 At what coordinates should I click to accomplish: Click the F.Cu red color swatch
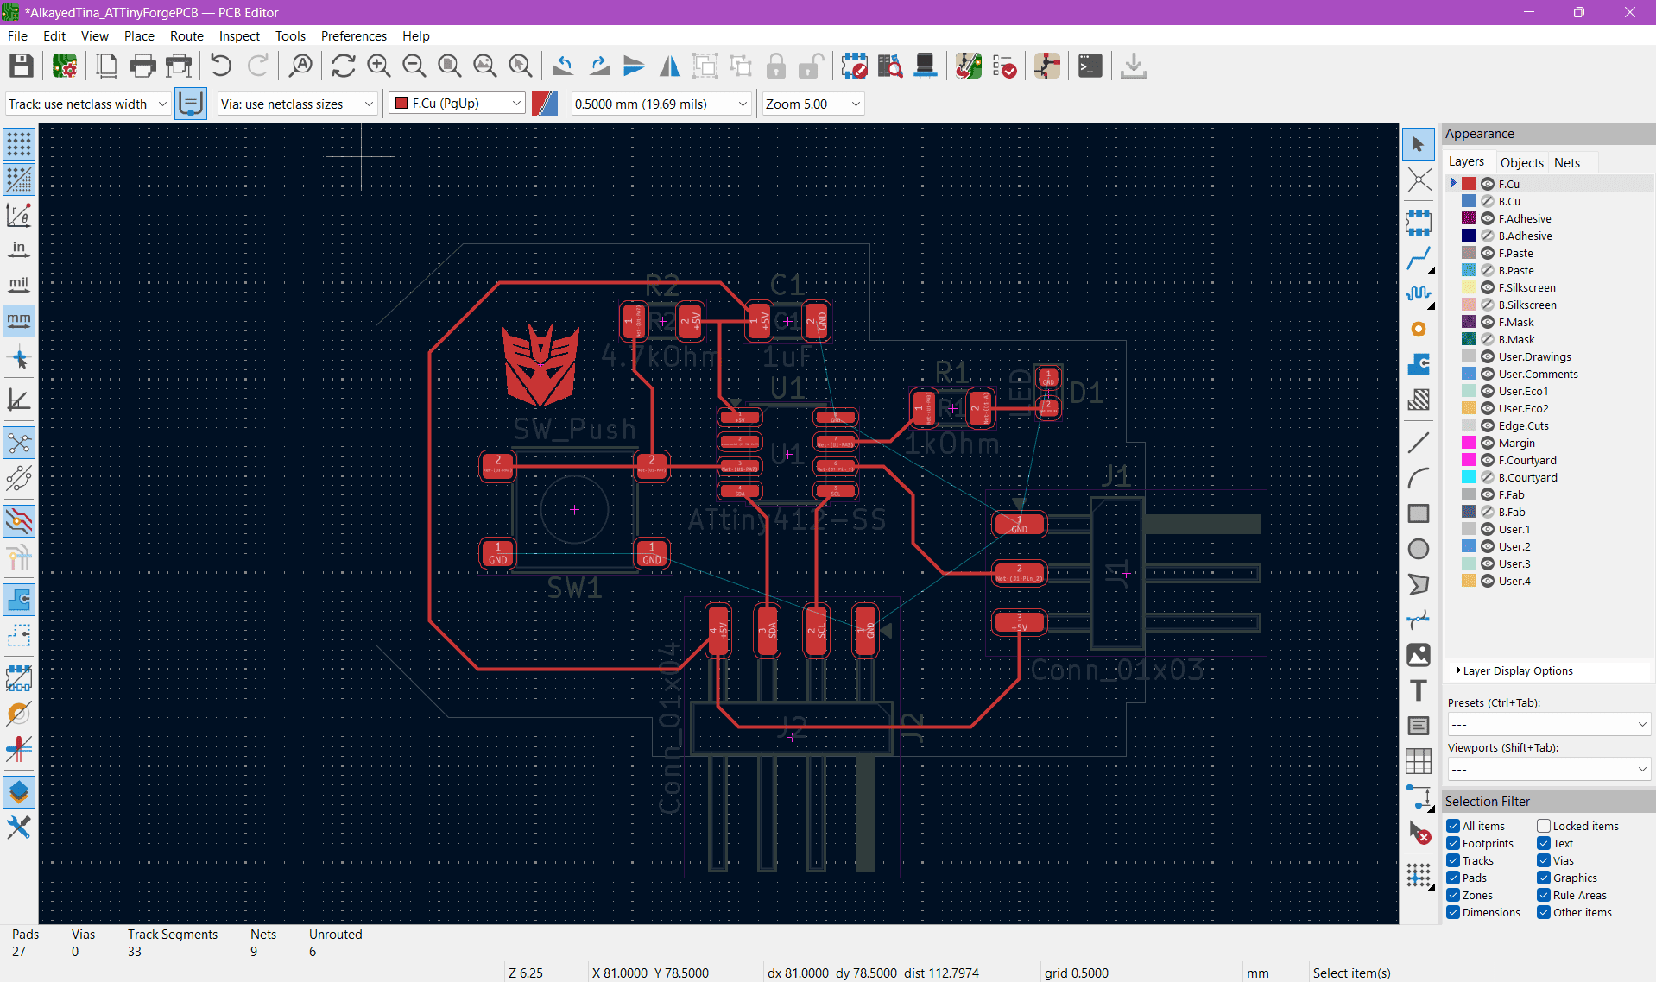[1468, 183]
